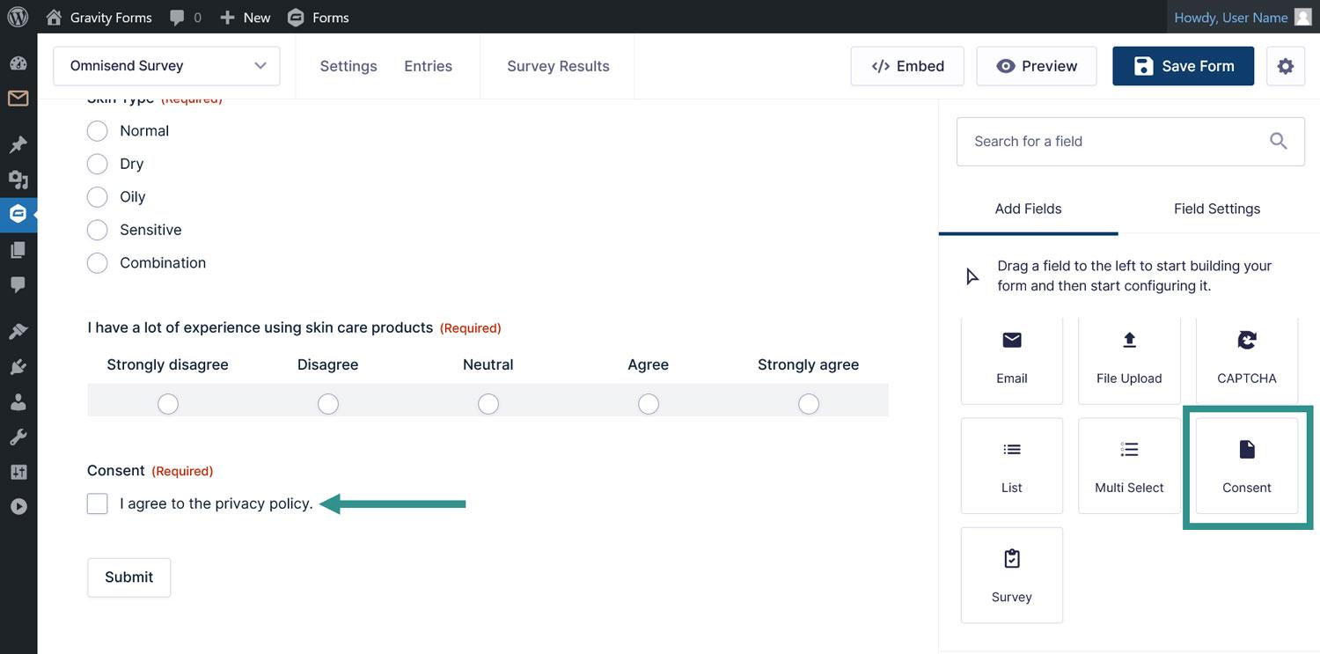Open Posts via the pushpin sidebar icon
The image size is (1320, 654).
pyautogui.click(x=18, y=143)
